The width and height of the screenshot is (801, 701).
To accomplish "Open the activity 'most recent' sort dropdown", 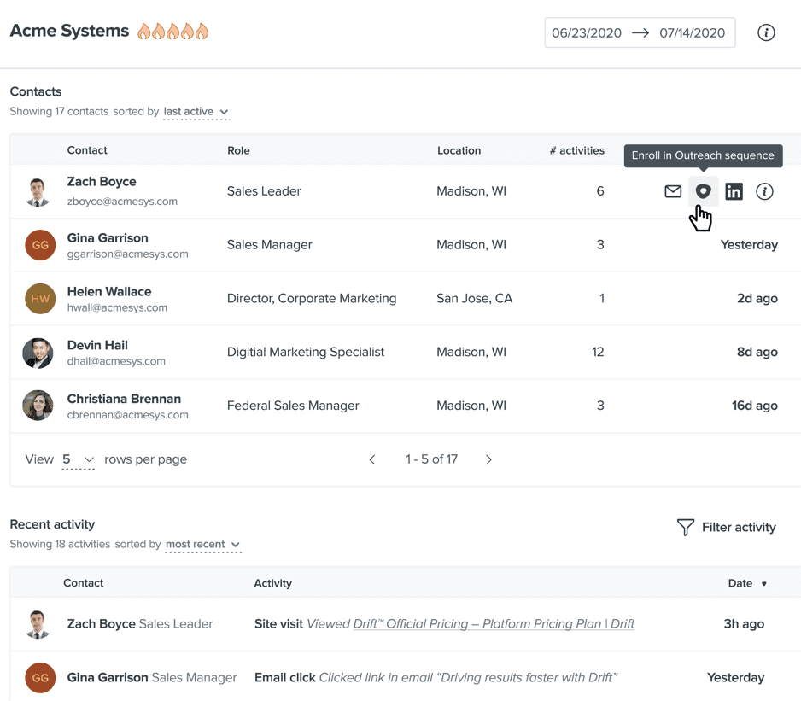I will click(x=202, y=545).
